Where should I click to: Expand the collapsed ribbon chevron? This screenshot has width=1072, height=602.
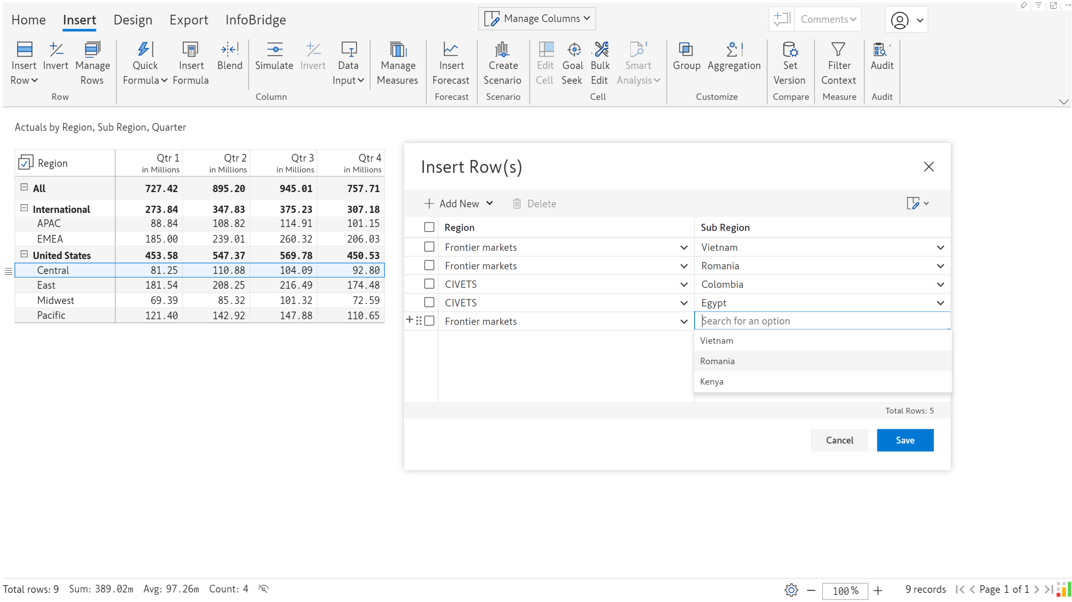(x=1064, y=102)
